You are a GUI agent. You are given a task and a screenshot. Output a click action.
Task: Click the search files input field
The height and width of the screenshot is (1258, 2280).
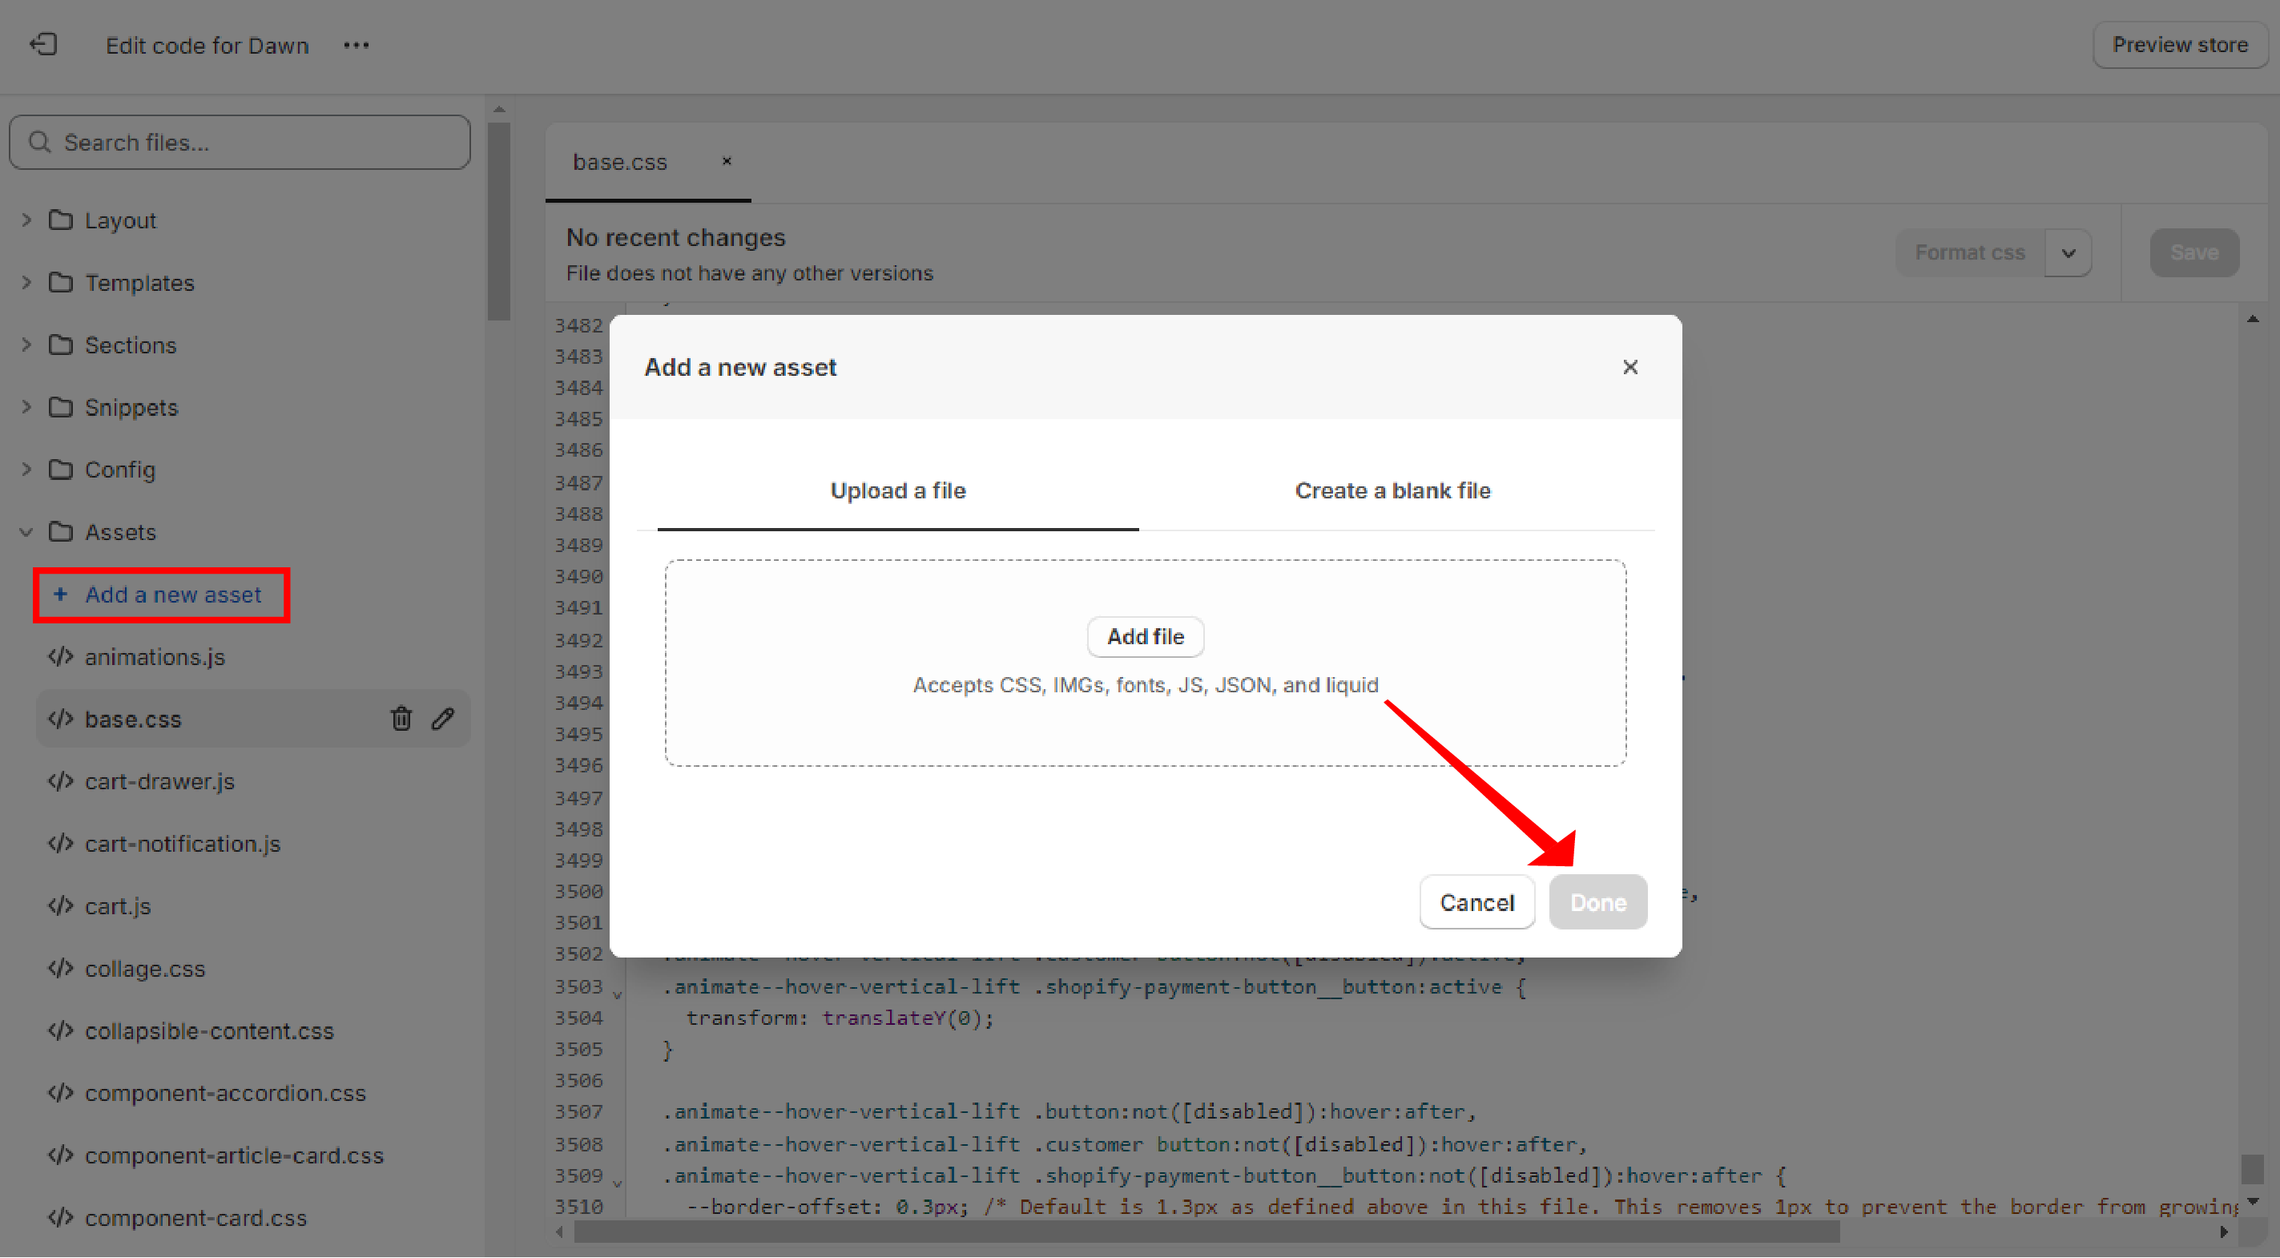pyautogui.click(x=240, y=141)
